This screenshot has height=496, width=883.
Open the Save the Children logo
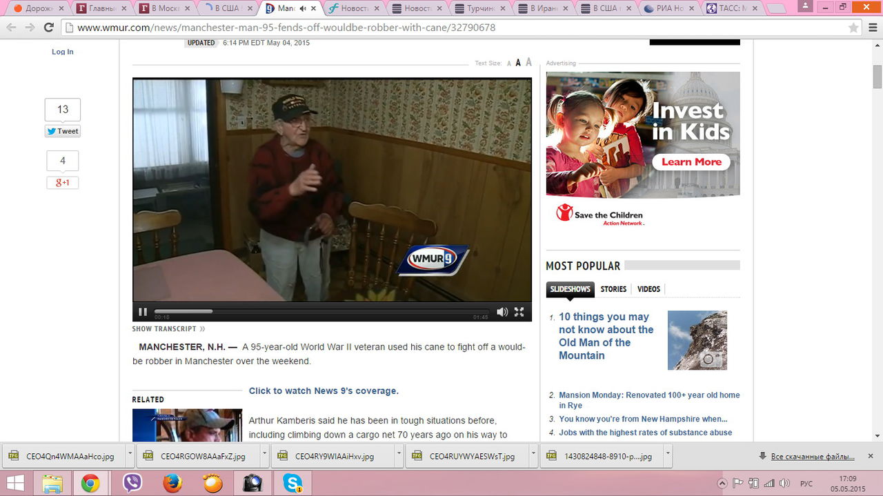(x=599, y=215)
